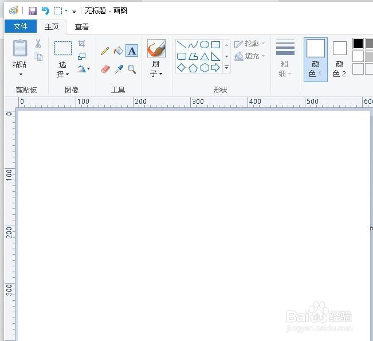373x341 pixels.
Task: Select the Oval shape
Action: [x=205, y=45]
